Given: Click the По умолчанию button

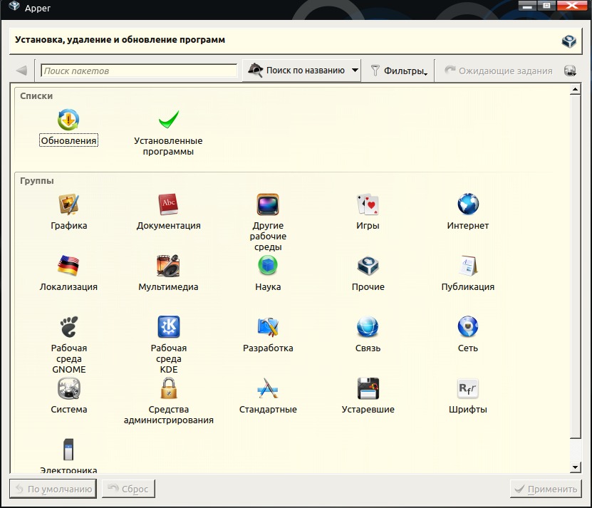Looking at the screenshot, I should (x=53, y=489).
